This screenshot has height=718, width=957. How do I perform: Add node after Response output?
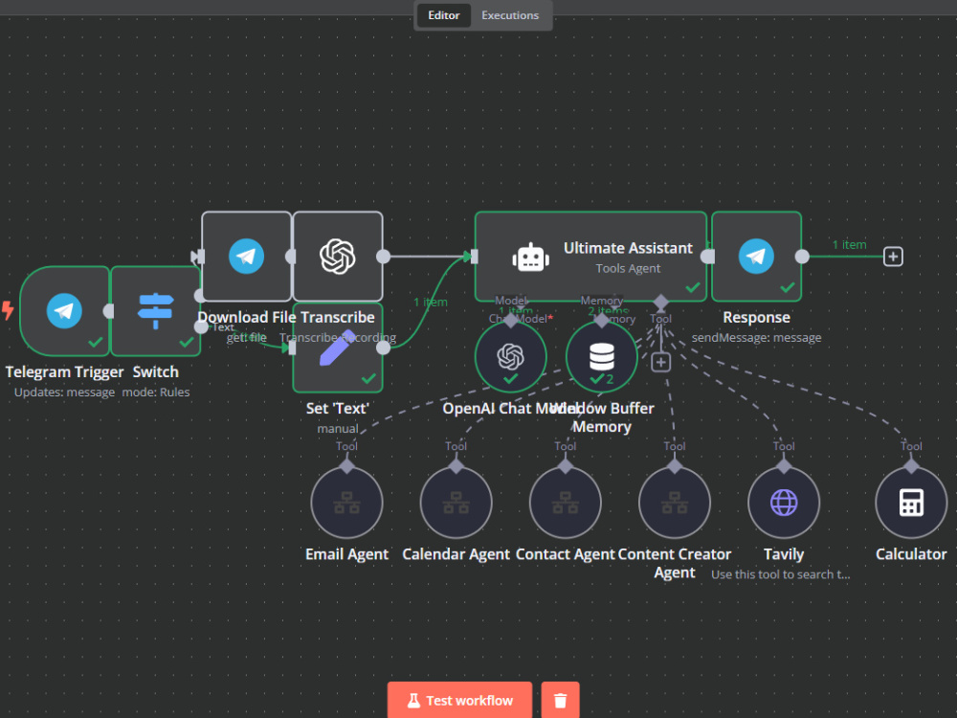(x=893, y=257)
